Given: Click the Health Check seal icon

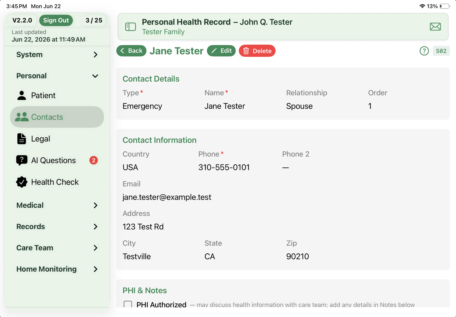Looking at the screenshot, I should (22, 182).
